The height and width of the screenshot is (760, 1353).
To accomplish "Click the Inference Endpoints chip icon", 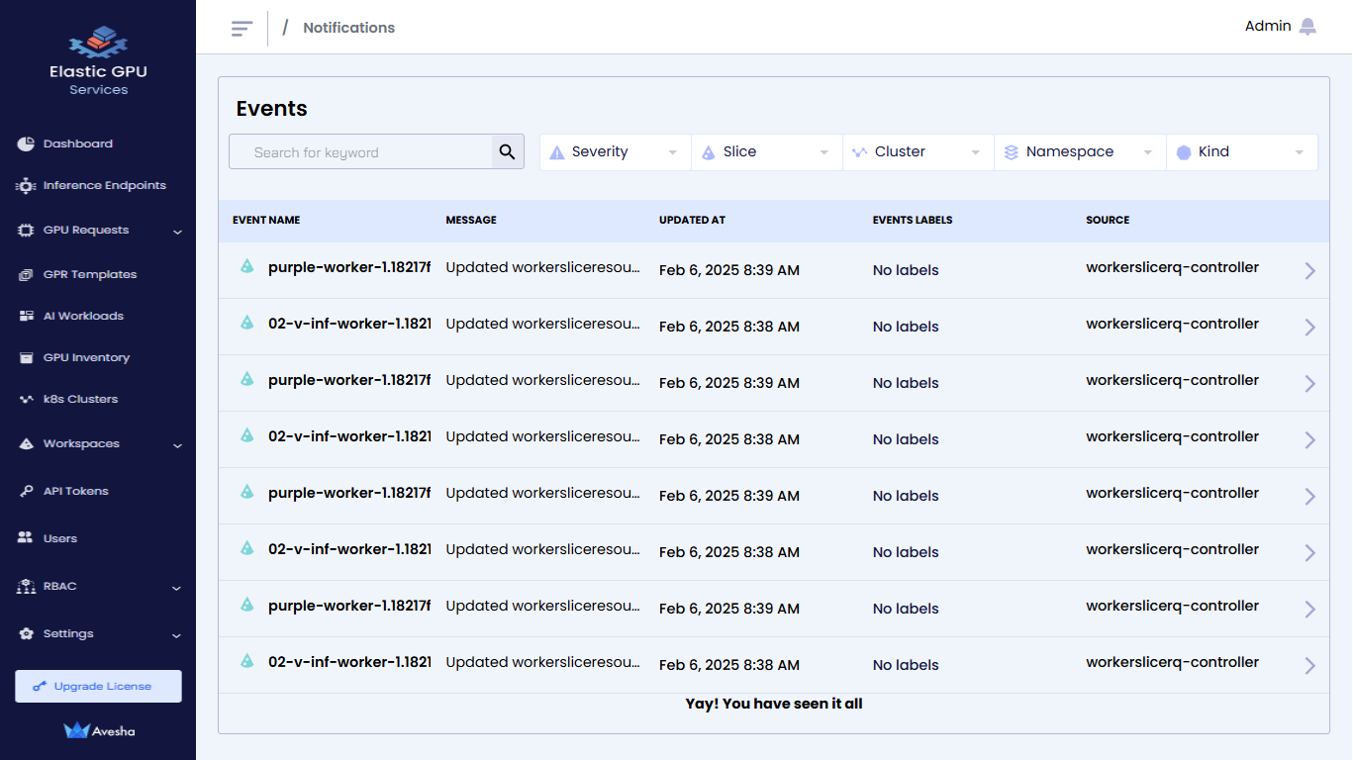I will click(26, 186).
